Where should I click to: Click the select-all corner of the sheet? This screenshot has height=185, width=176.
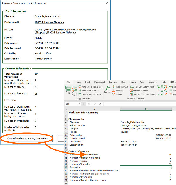click(x=66, y=109)
